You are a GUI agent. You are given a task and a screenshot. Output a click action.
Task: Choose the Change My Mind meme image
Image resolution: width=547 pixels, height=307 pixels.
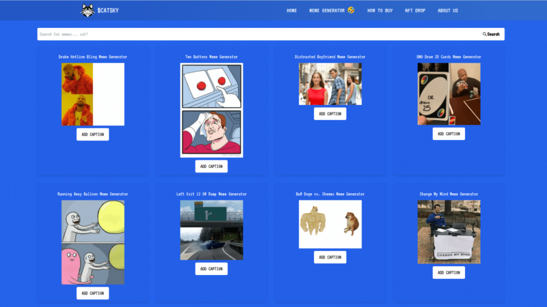pyautogui.click(x=449, y=231)
